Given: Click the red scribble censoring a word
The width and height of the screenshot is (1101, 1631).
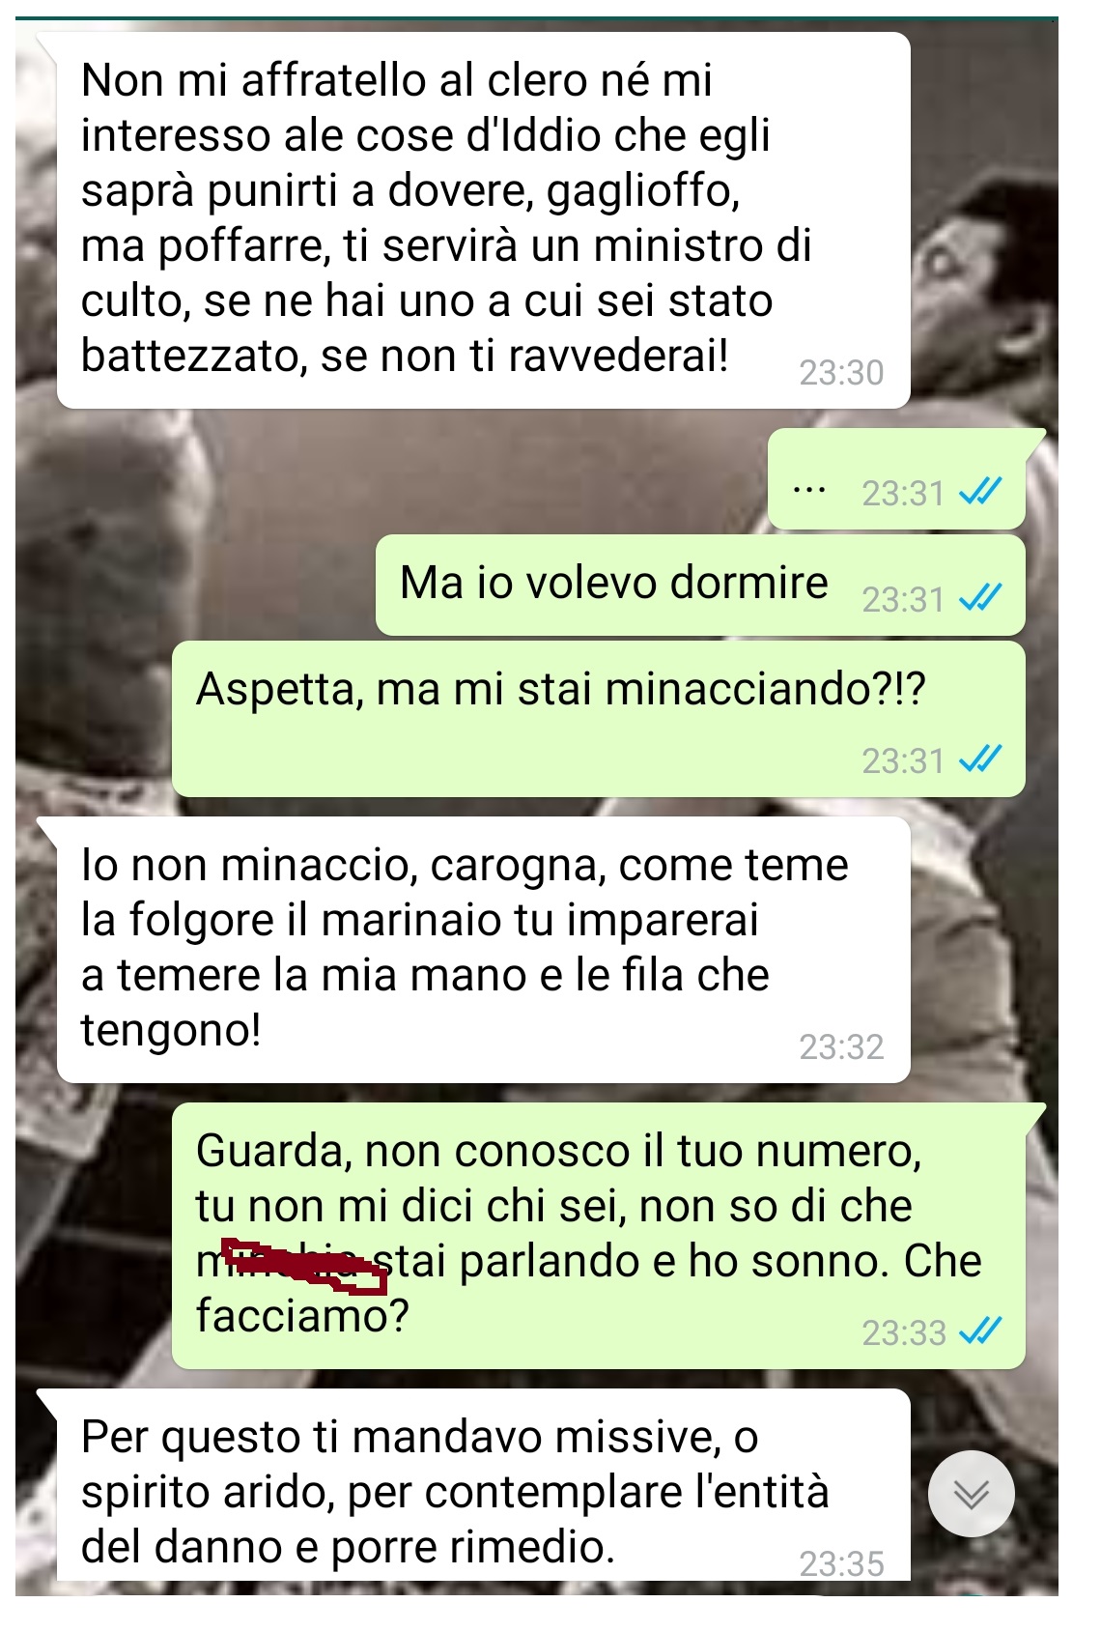Looking at the screenshot, I should click(x=304, y=1265).
